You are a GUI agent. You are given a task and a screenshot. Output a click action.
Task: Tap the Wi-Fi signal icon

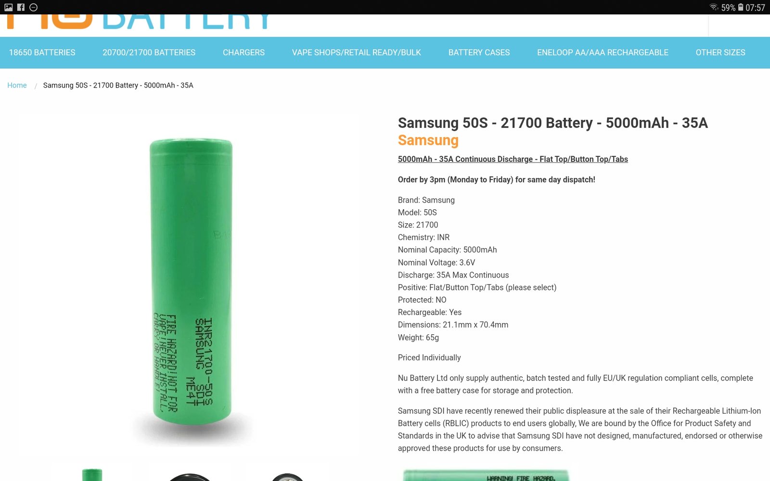click(x=714, y=7)
